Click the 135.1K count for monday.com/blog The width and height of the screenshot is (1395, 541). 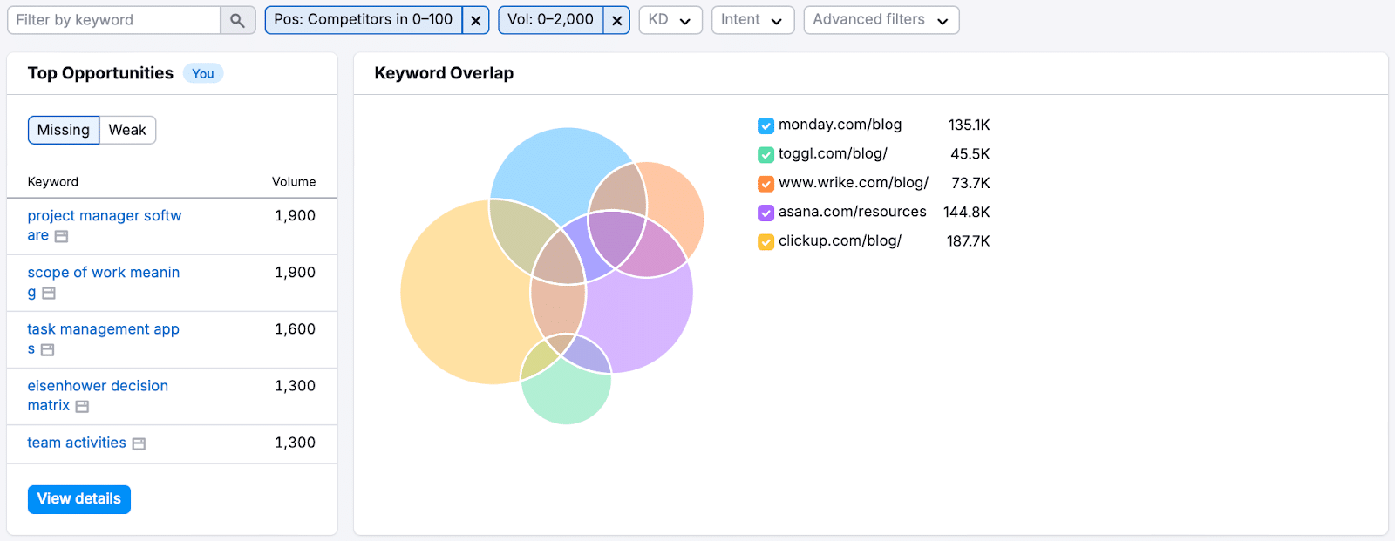coord(969,125)
